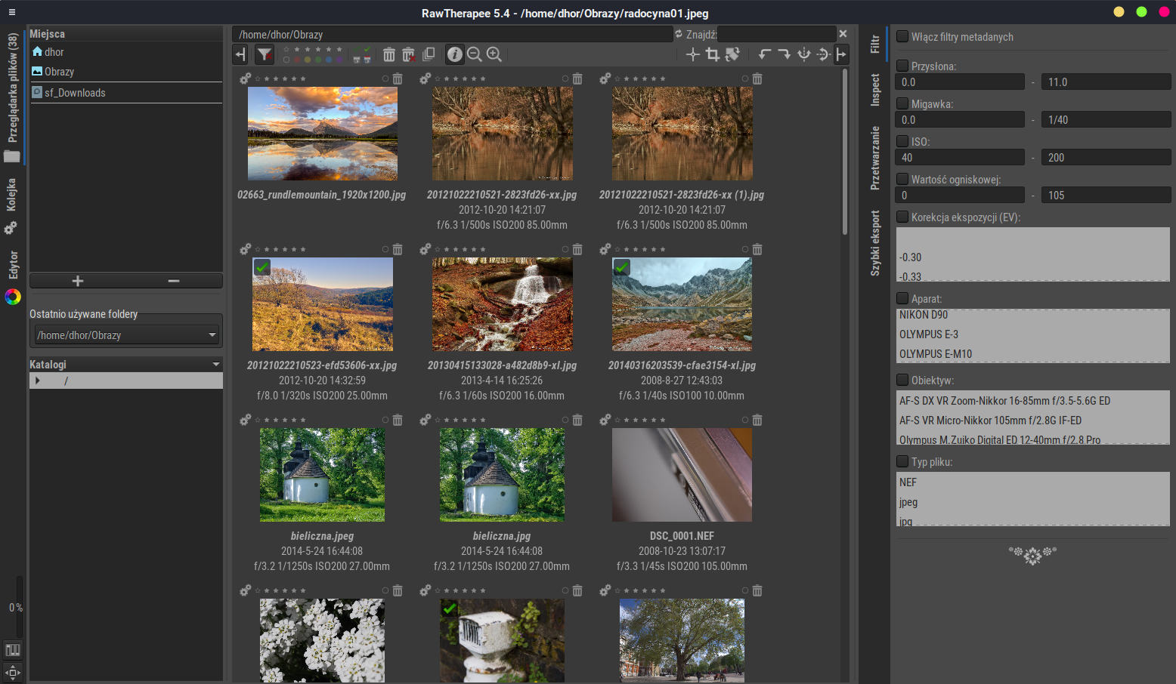This screenshot has width=1176, height=684.
Task: Hide the left panel with toolbar arrow
Action: click(x=240, y=54)
